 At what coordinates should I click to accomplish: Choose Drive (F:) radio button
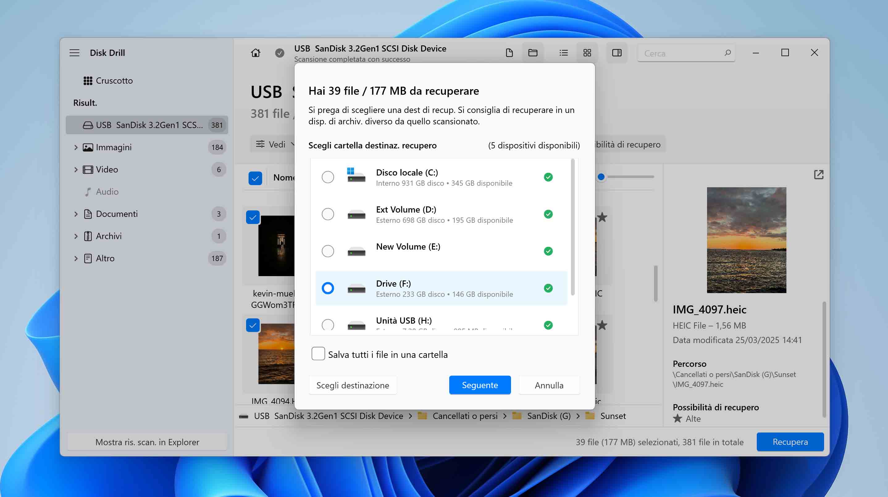(x=328, y=288)
